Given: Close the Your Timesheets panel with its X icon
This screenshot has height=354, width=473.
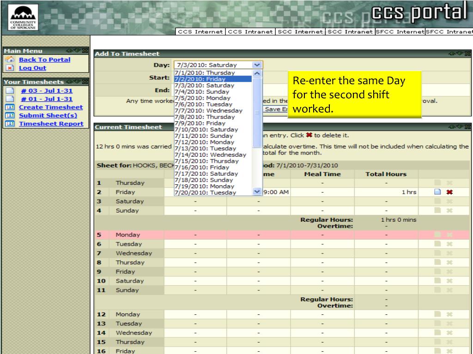Looking at the screenshot, I should 85,82.
